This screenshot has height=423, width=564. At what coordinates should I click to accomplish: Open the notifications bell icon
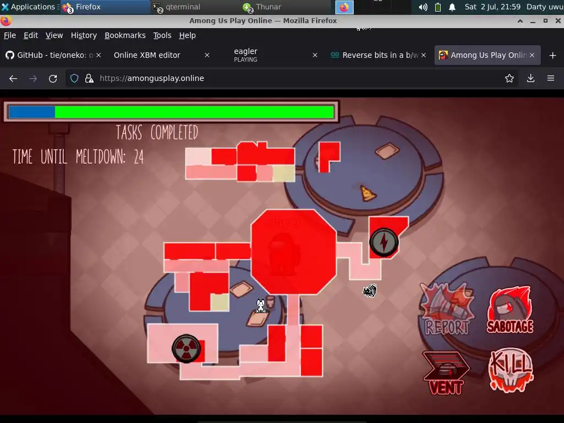(452, 7)
